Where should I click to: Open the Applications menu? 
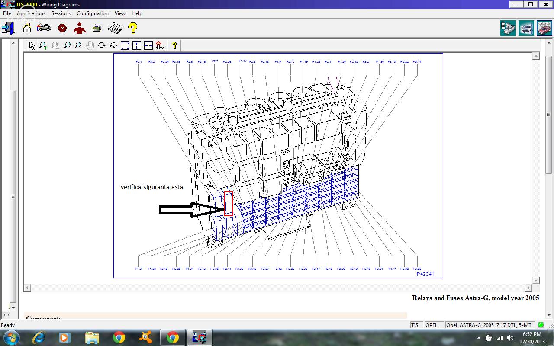point(31,13)
